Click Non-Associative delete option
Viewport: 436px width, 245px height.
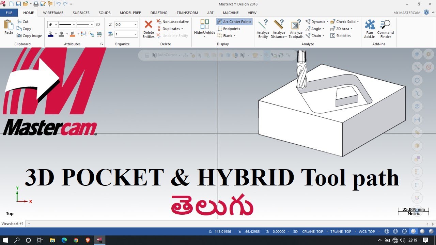173,22
